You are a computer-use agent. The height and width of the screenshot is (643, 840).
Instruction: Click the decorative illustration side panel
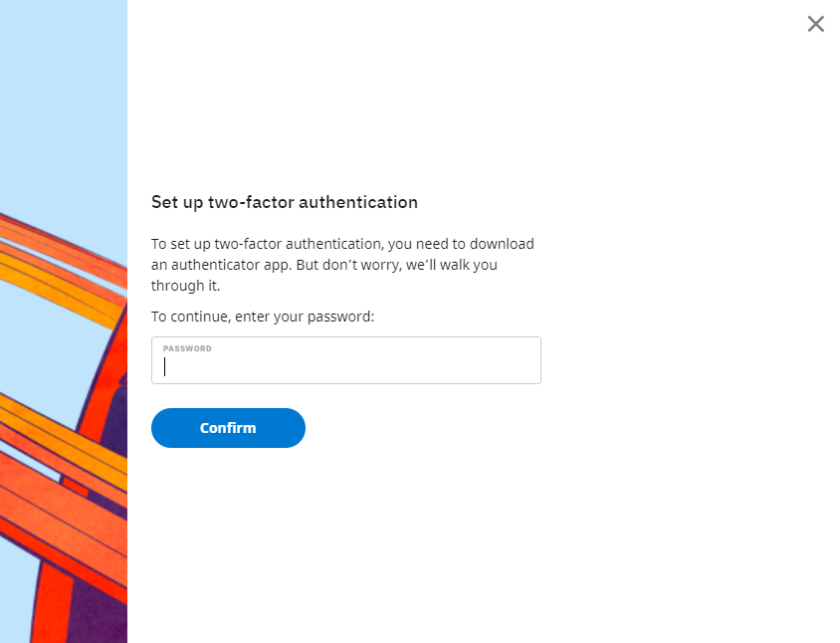click(x=64, y=321)
